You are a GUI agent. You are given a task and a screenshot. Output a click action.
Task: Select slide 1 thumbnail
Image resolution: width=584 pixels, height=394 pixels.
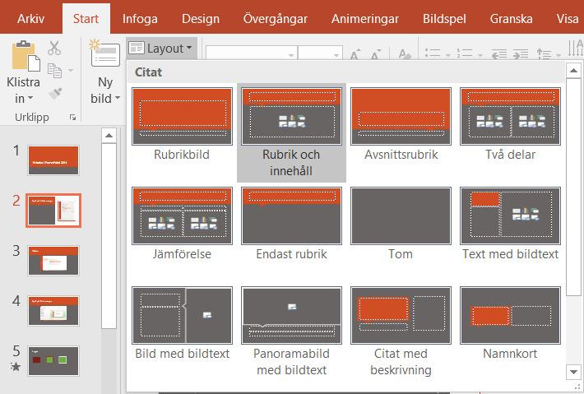click(x=53, y=160)
